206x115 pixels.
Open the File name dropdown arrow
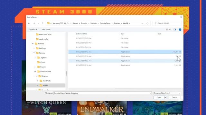click(x=150, y=93)
